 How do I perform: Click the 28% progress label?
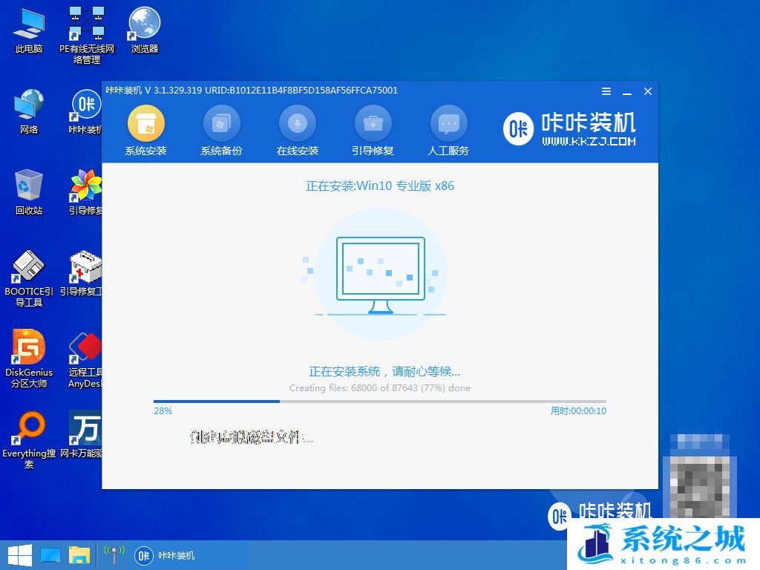coord(163,411)
